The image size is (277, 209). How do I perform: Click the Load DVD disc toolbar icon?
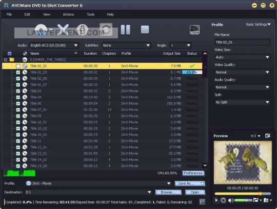click(x=41, y=29)
